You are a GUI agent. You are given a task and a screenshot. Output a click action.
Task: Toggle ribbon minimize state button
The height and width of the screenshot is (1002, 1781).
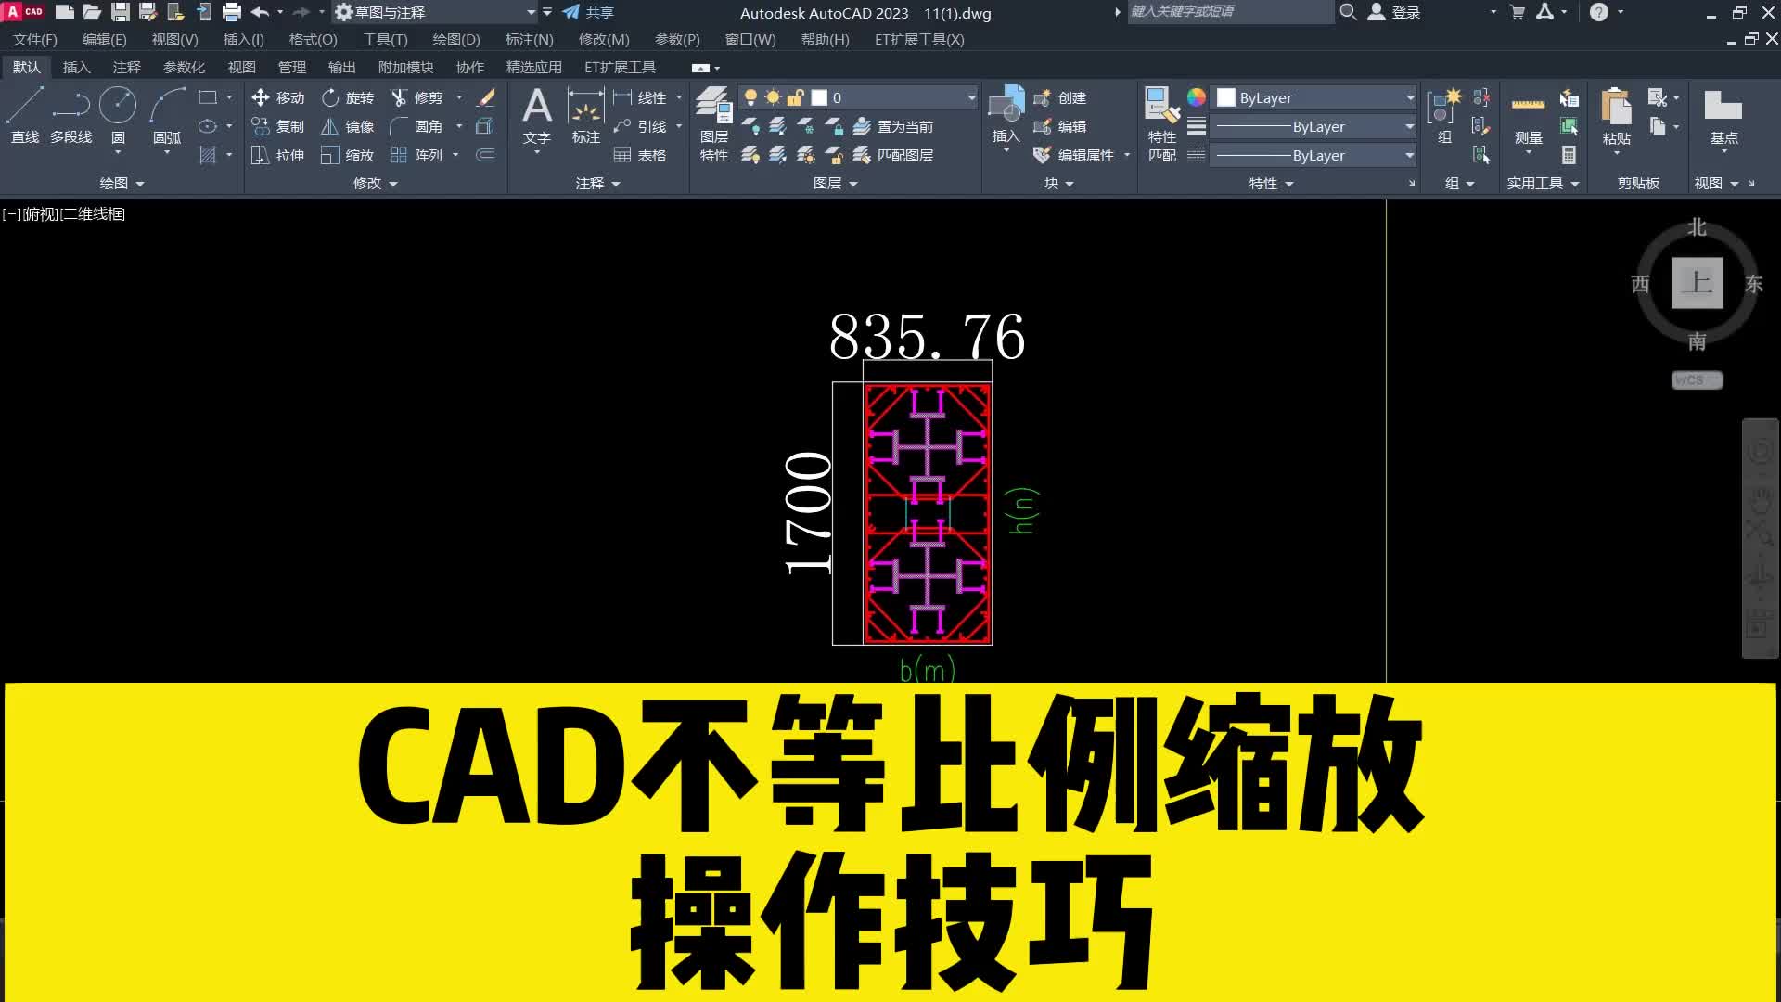click(700, 68)
